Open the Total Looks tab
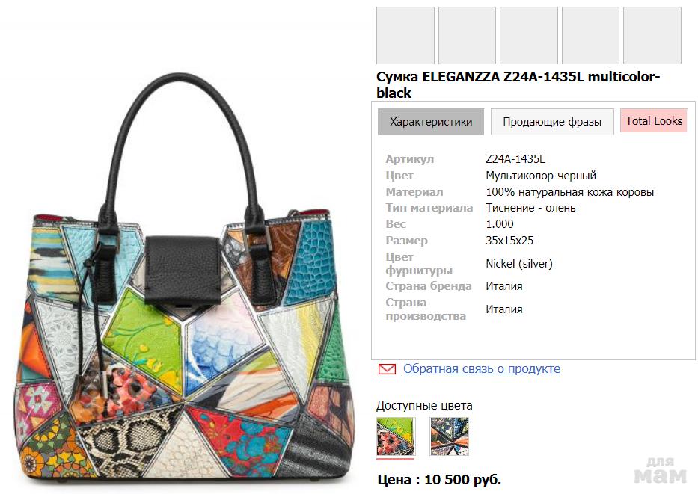The height and width of the screenshot is (494, 698). pos(654,121)
